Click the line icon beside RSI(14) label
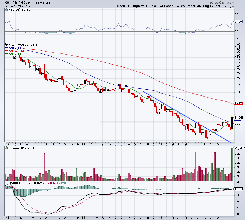245x220 pixels. [7, 10]
